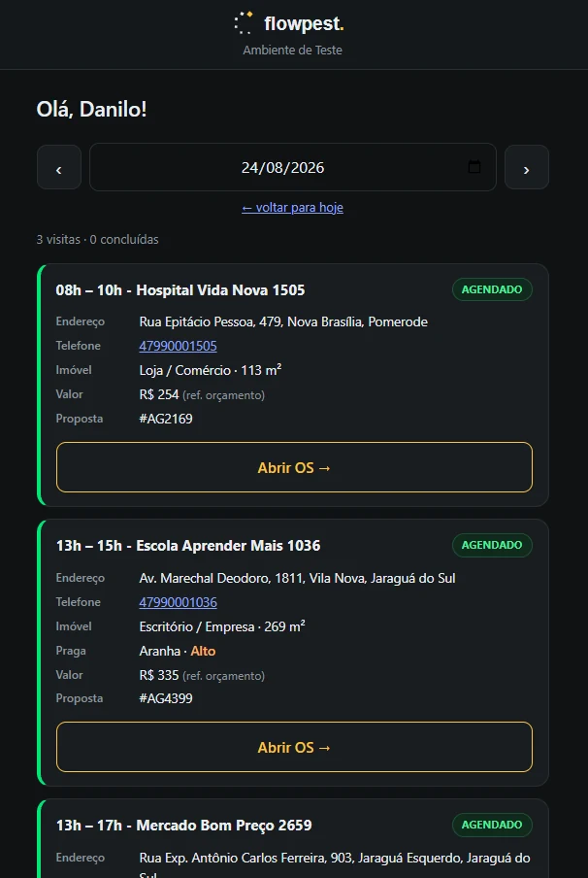Click proposal number #AG2169
588x878 pixels.
[166, 419]
